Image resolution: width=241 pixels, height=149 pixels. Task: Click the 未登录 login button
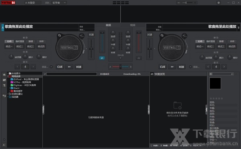[x=33, y=3]
